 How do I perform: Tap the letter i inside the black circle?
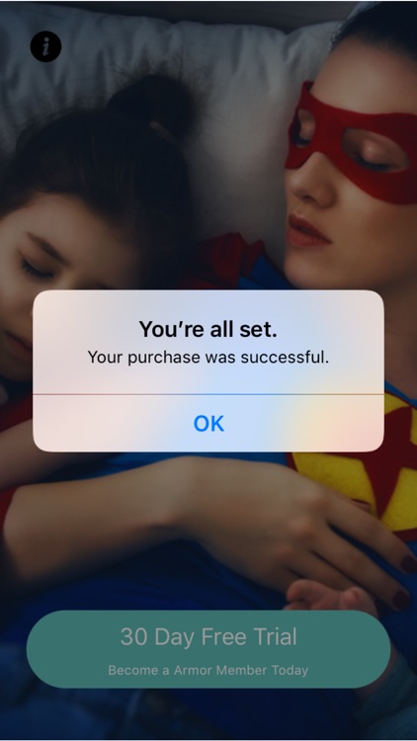pyautogui.click(x=45, y=46)
